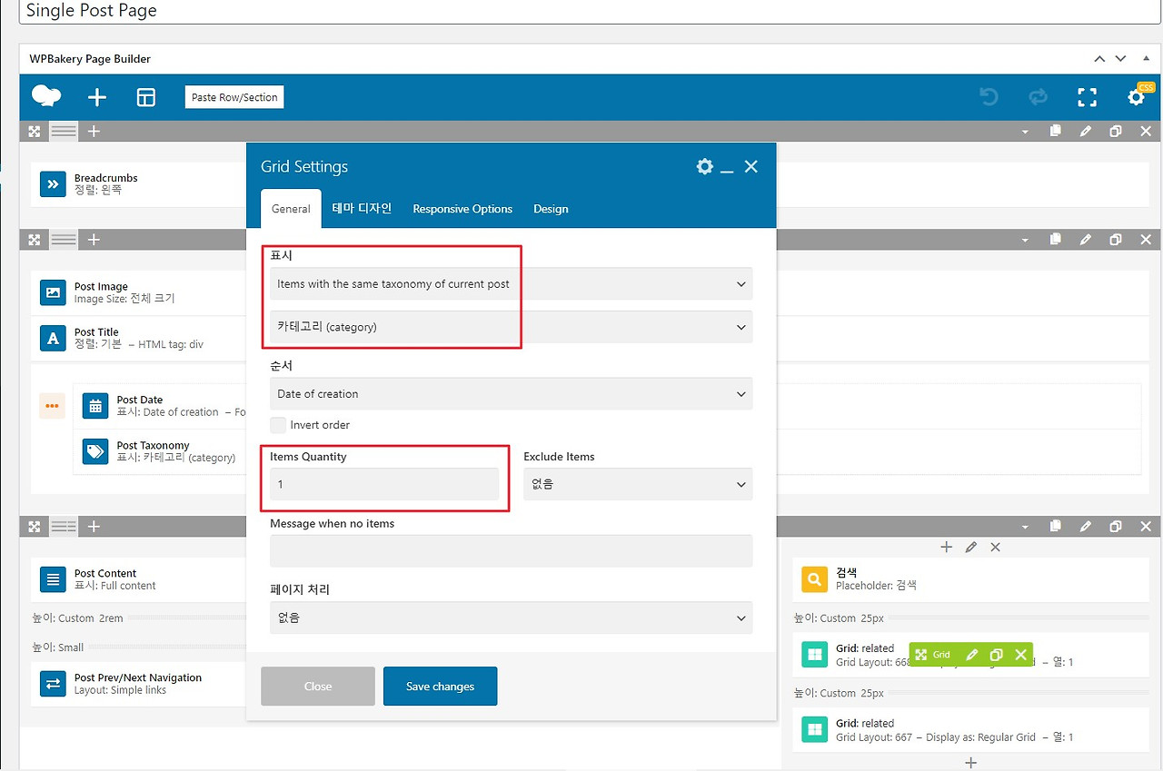Click the orange horizontal wrapper dots icon
The height and width of the screenshot is (771, 1163).
52,406
